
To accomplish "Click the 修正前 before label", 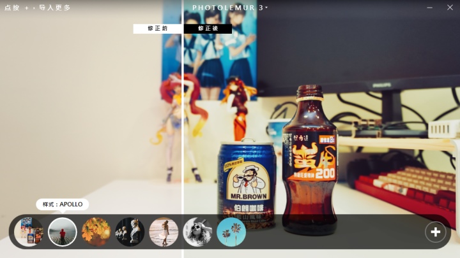I will point(158,29).
